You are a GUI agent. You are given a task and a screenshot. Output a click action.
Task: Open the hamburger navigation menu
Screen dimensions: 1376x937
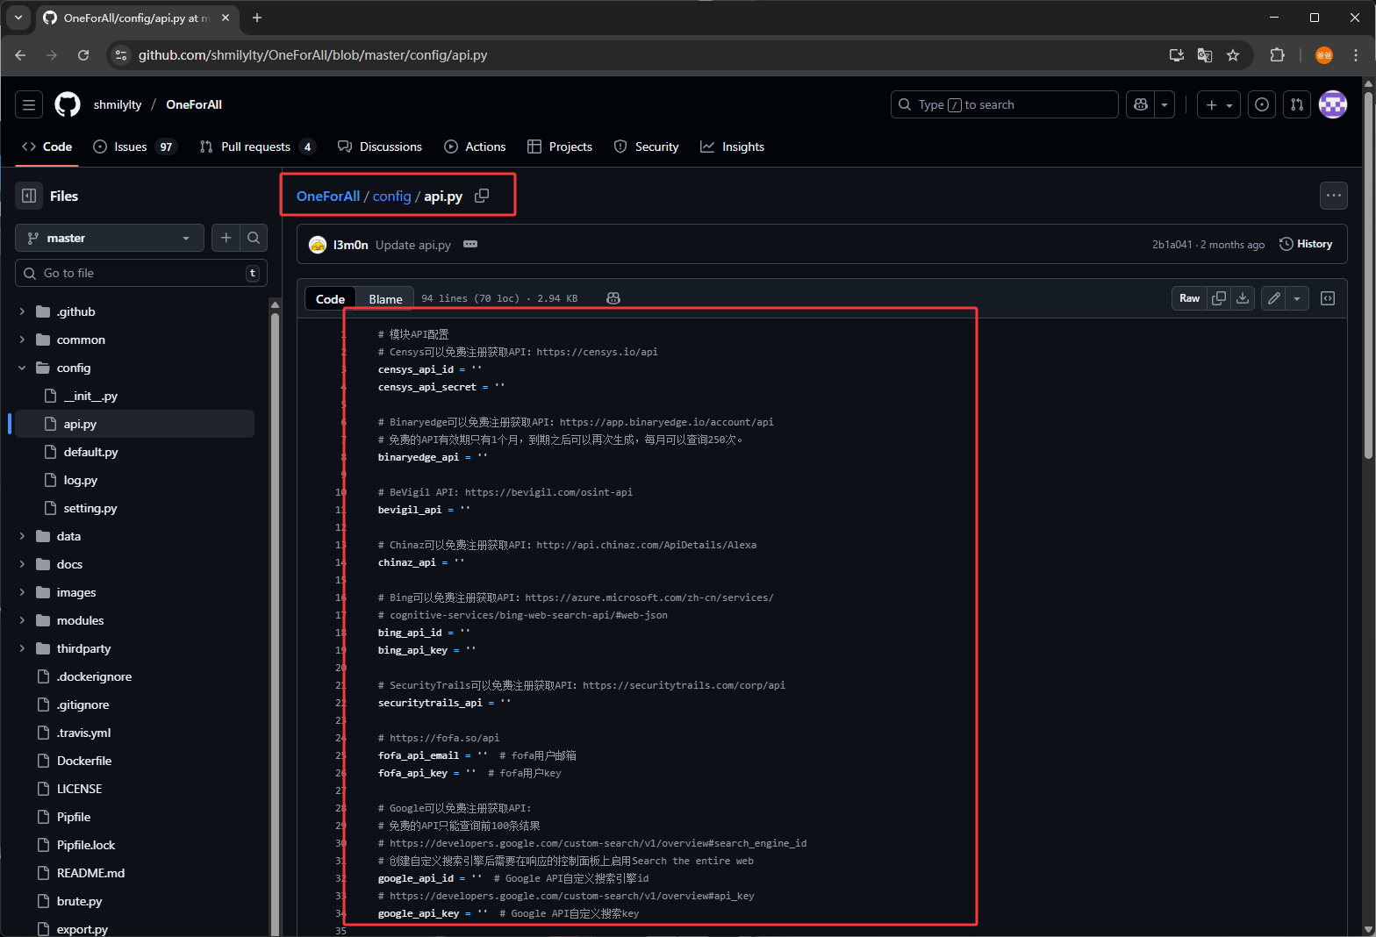pyautogui.click(x=29, y=104)
